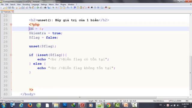This screenshot has height=108, width=192.
Task: Open the function list panel icon
Action: (84, 7)
